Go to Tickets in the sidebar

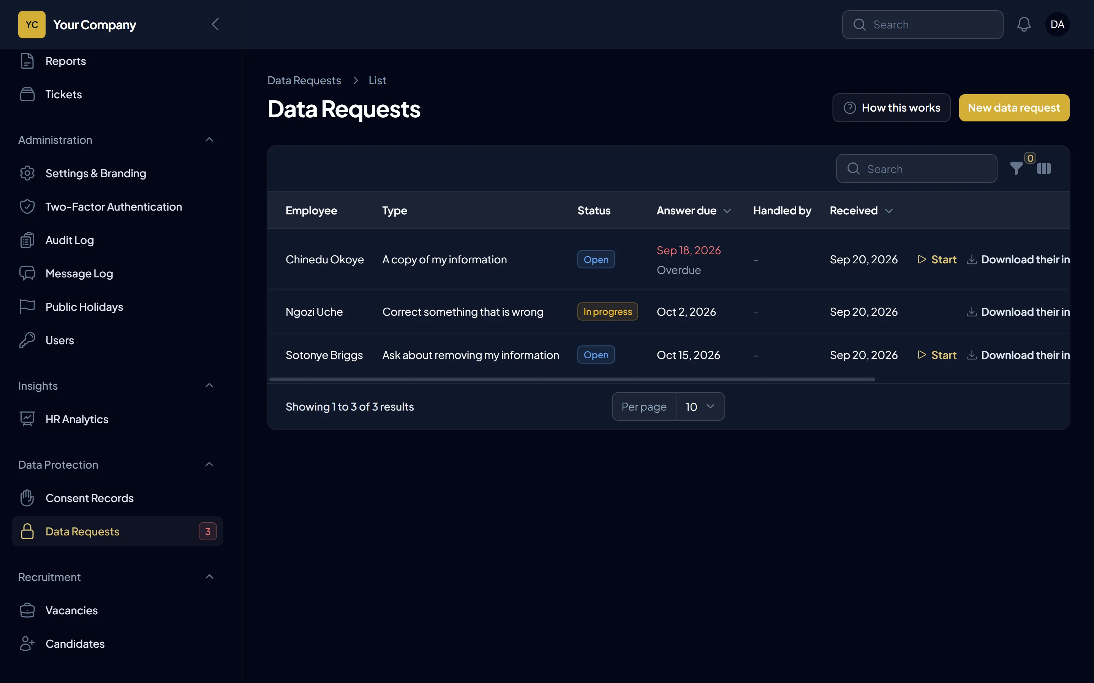tap(117, 94)
